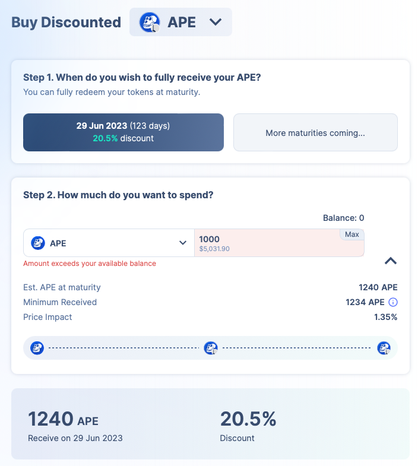Click the left APE icon on route path

37,348
